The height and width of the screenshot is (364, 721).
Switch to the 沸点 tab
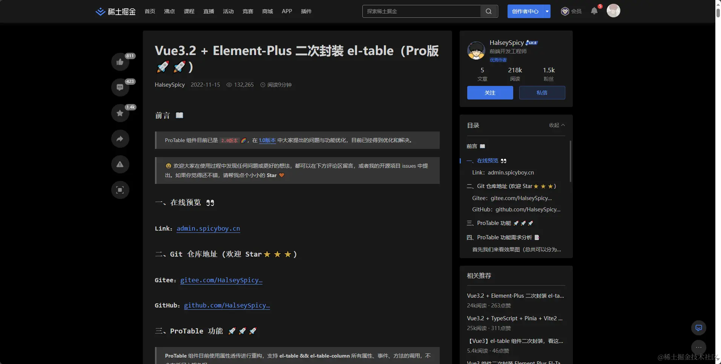[169, 11]
